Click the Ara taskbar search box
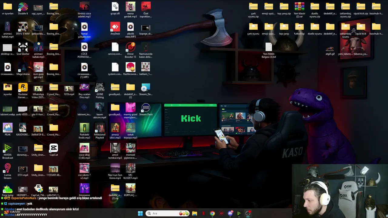 168,213
